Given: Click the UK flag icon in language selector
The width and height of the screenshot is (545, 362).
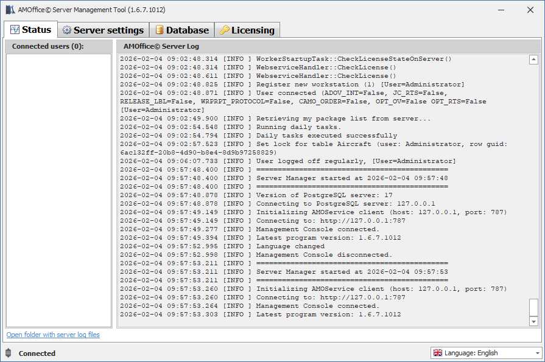Looking at the screenshot, I should pos(437,353).
